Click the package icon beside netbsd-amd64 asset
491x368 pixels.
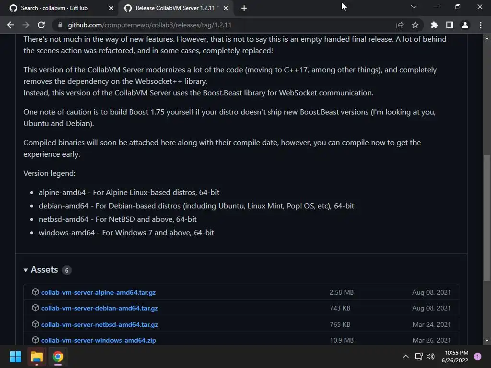click(35, 324)
